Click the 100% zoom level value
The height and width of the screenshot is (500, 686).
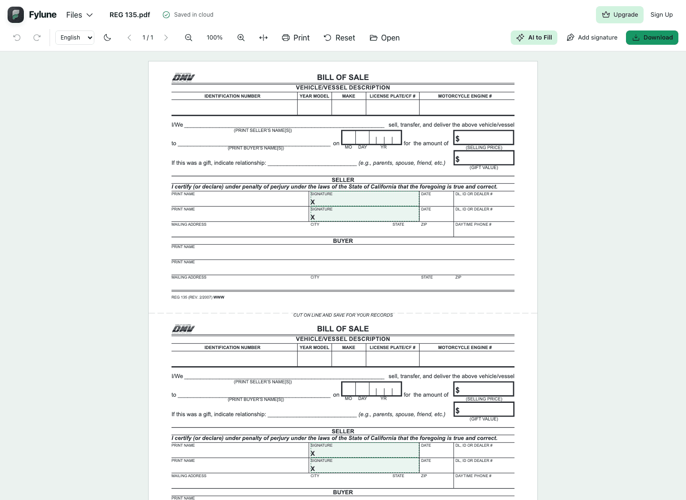[215, 38]
